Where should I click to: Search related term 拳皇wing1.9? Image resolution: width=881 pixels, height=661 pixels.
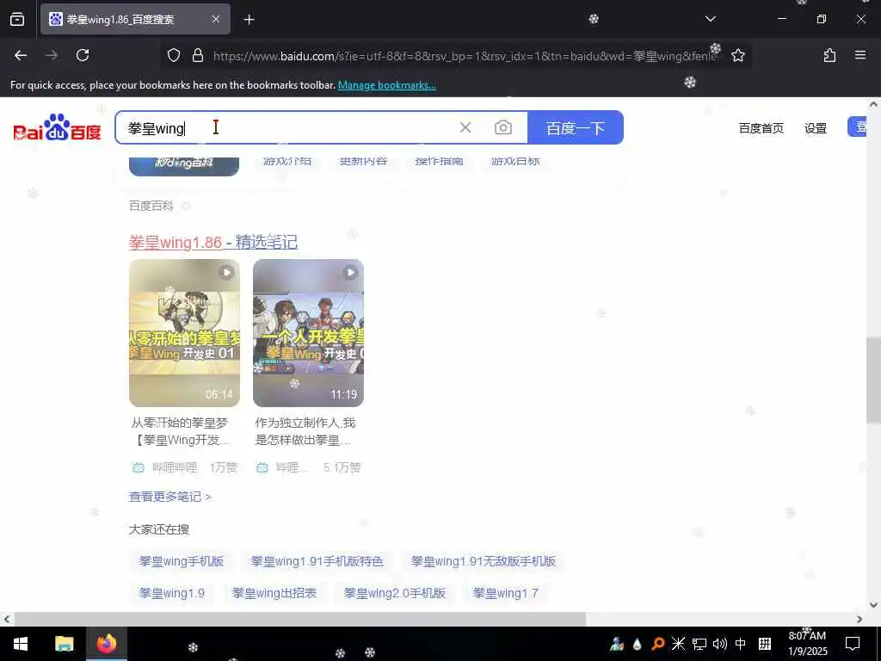[x=172, y=593]
